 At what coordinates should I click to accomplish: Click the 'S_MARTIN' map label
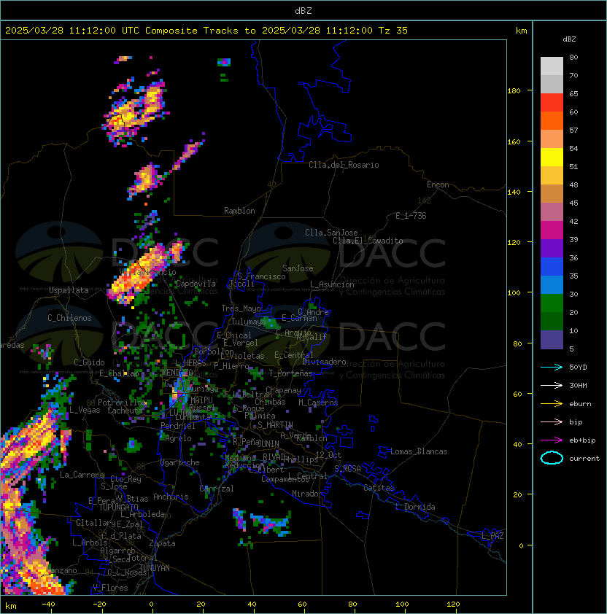click(x=275, y=425)
